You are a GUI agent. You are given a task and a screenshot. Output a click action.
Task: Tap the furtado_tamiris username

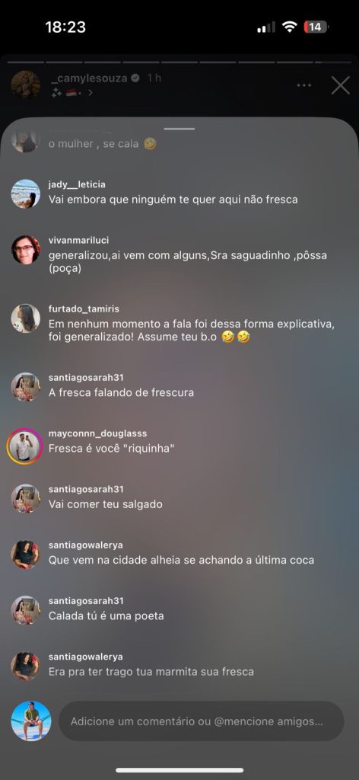[x=84, y=309]
